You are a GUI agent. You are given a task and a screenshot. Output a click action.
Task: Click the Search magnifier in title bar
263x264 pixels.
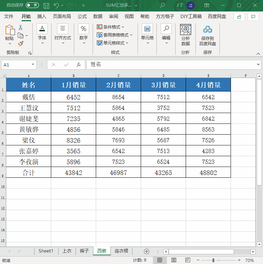pos(162,5)
